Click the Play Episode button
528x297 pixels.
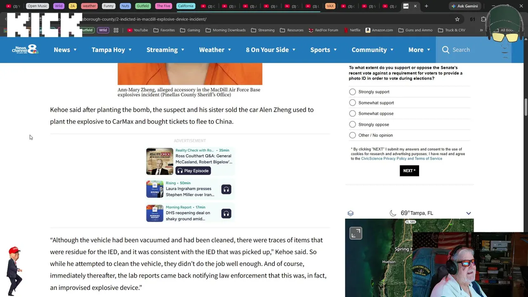(193, 171)
